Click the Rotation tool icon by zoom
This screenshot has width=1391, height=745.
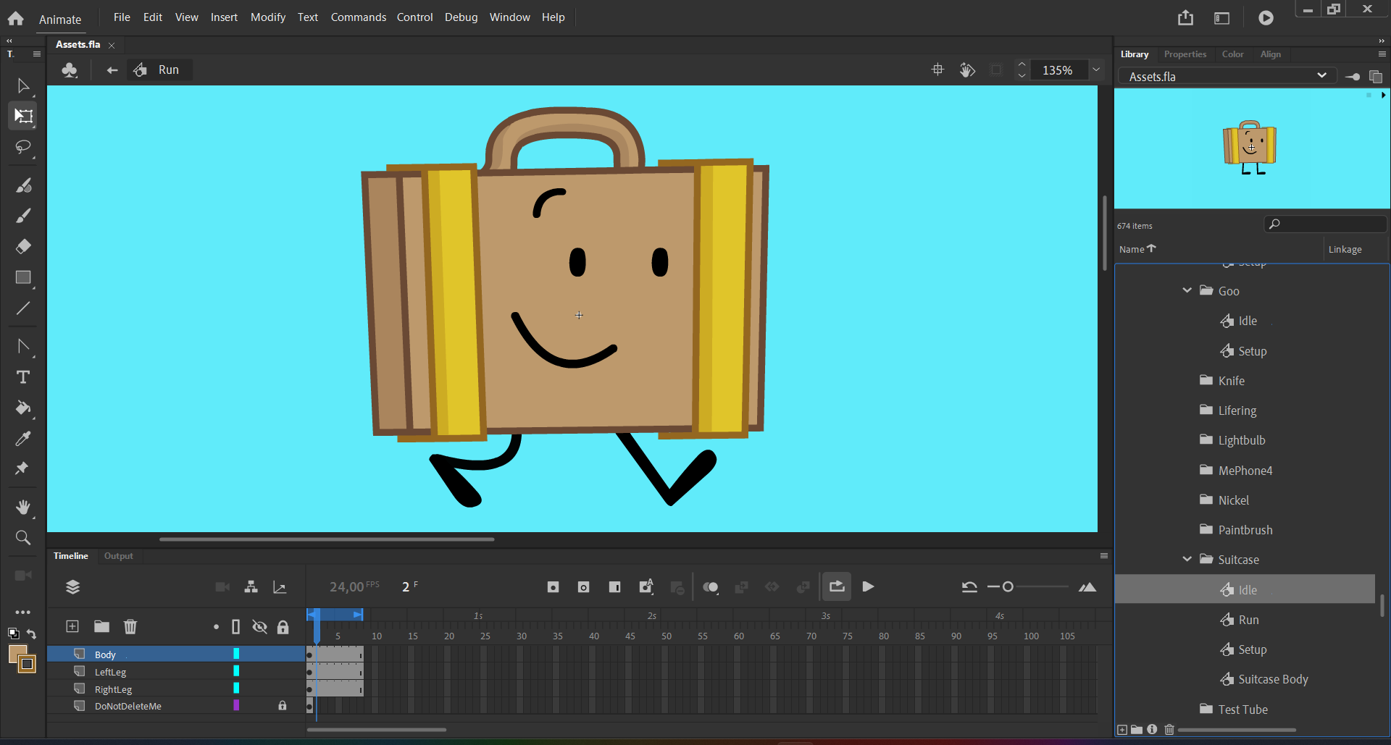point(967,70)
